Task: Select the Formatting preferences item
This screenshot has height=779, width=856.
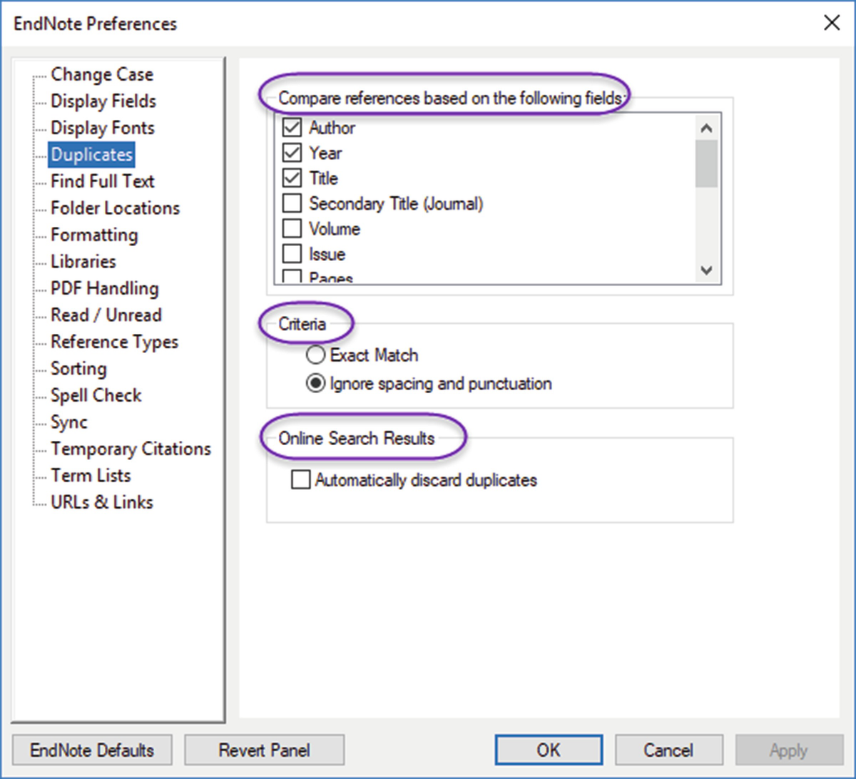Action: click(x=93, y=235)
